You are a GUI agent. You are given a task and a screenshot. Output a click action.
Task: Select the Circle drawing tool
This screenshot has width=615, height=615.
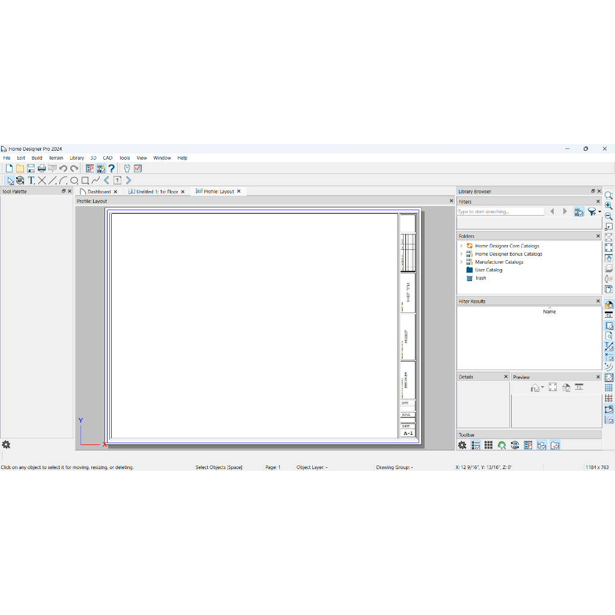coord(74,180)
